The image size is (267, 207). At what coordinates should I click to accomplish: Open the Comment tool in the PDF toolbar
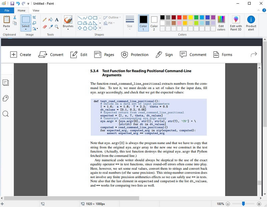[x=193, y=54]
